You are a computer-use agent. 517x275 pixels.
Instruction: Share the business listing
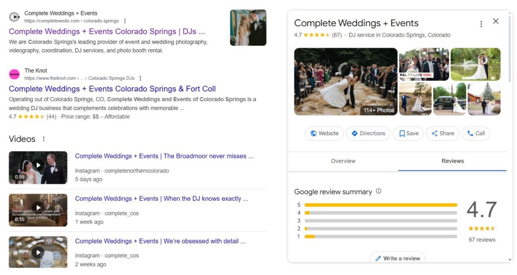(x=443, y=133)
